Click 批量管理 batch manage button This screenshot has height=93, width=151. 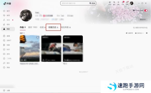point(129,33)
